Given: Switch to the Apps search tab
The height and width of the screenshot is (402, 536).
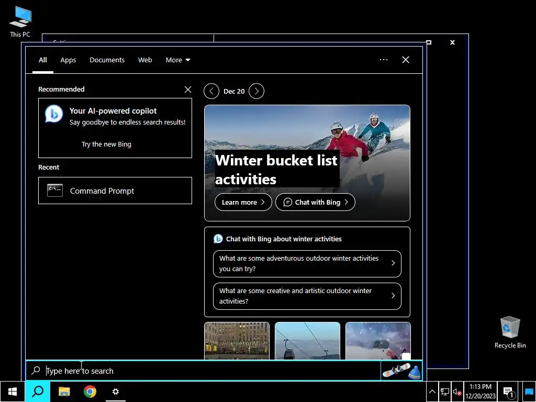Looking at the screenshot, I should pyautogui.click(x=68, y=60).
